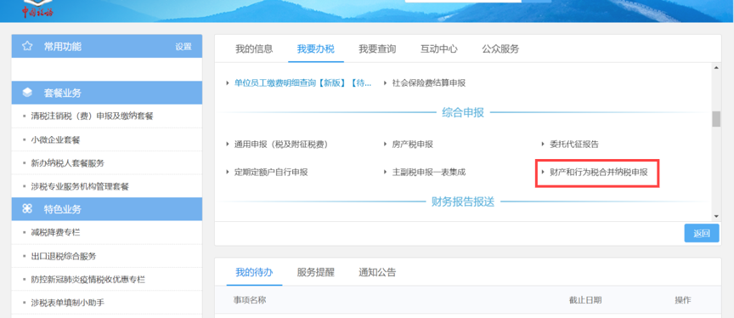
Task: Switch to 我的信息 tab
Action: click(254, 48)
